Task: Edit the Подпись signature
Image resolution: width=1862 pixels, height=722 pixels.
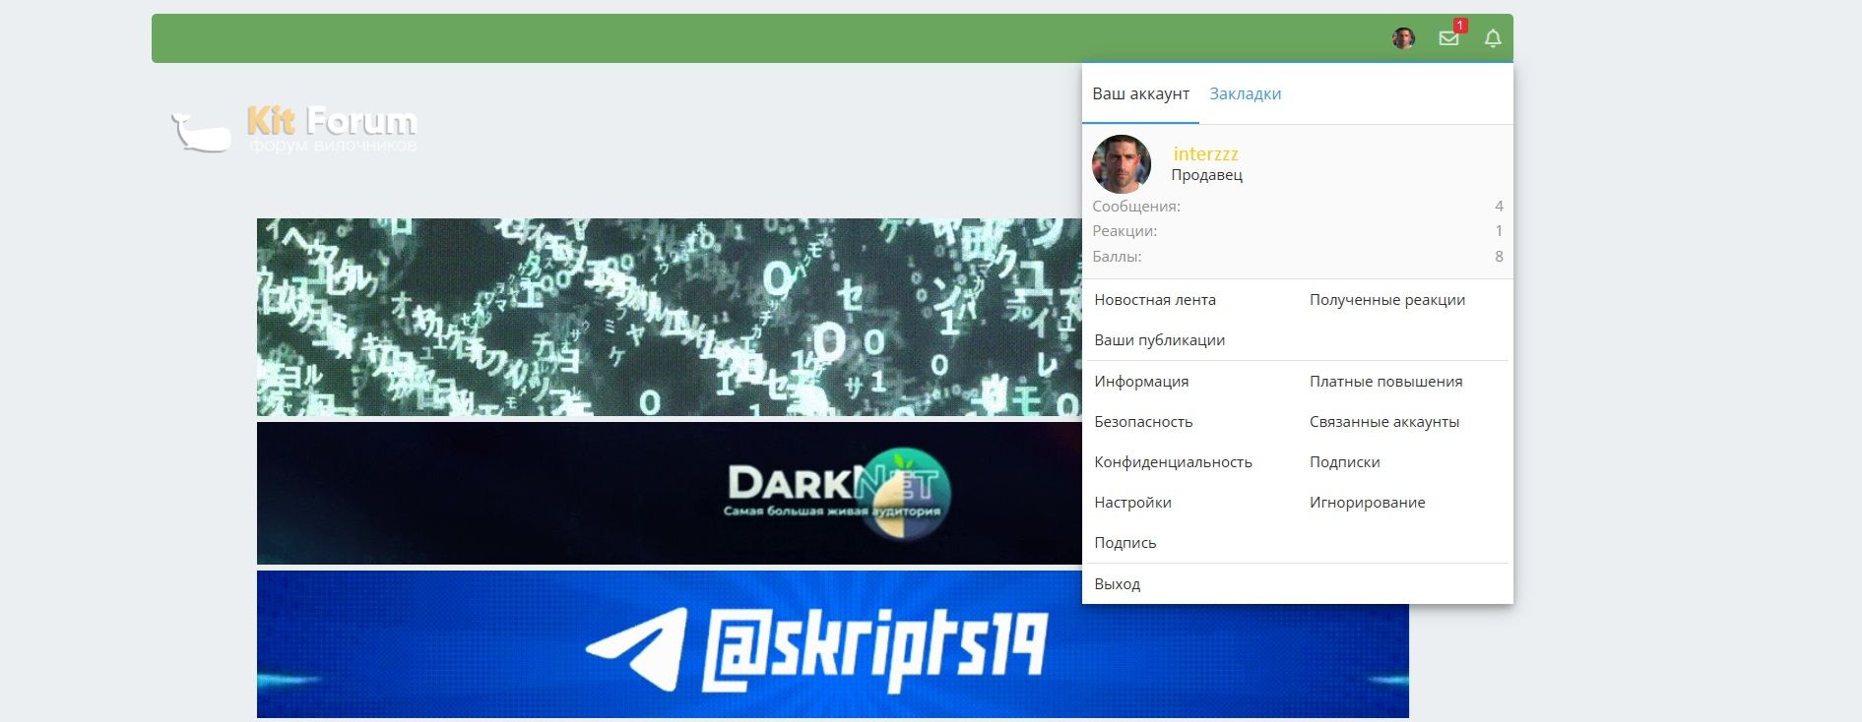Action: tap(1125, 543)
